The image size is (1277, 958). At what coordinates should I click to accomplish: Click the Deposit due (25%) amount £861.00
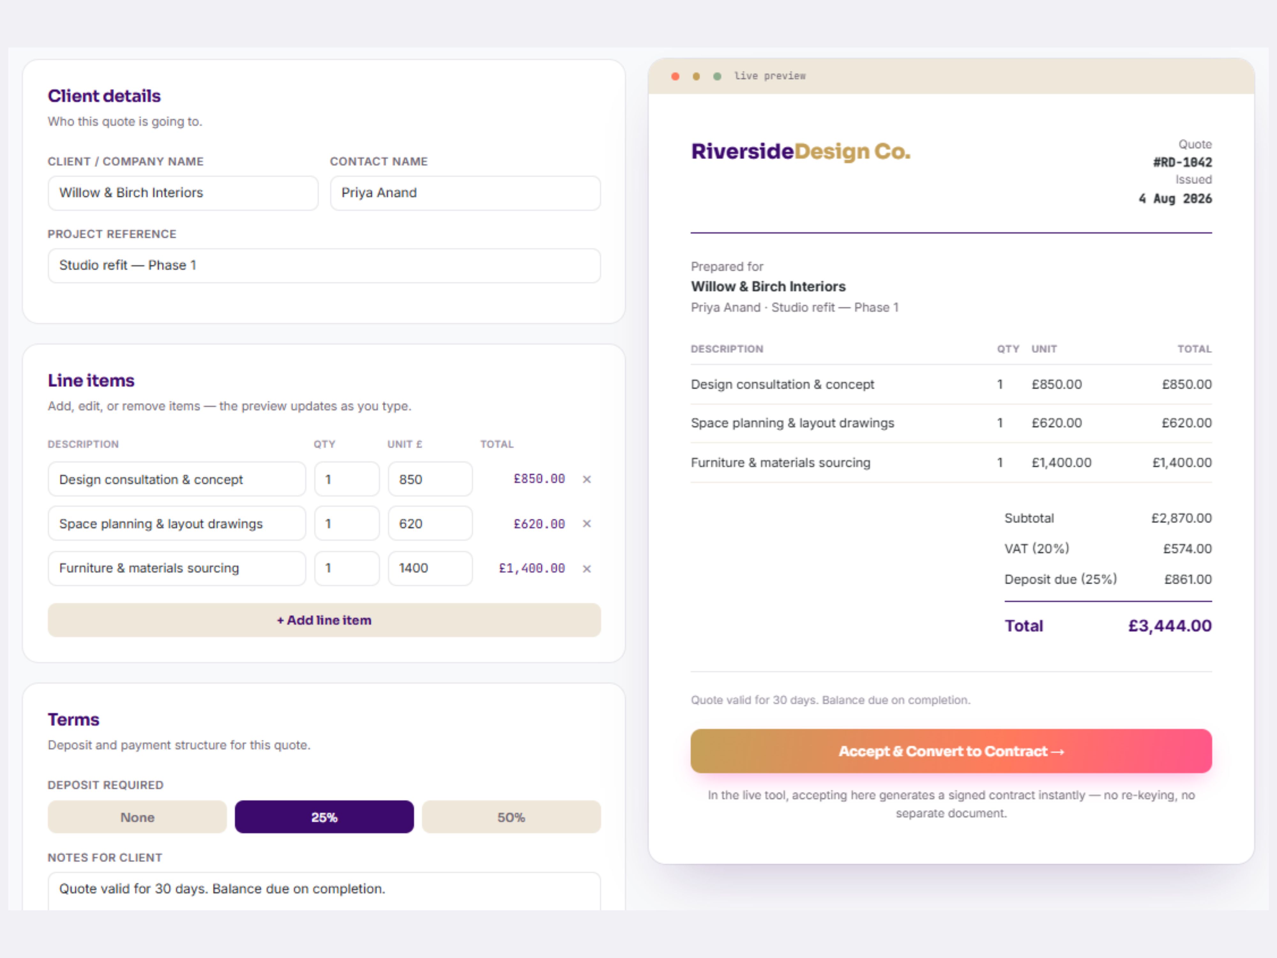click(1188, 580)
